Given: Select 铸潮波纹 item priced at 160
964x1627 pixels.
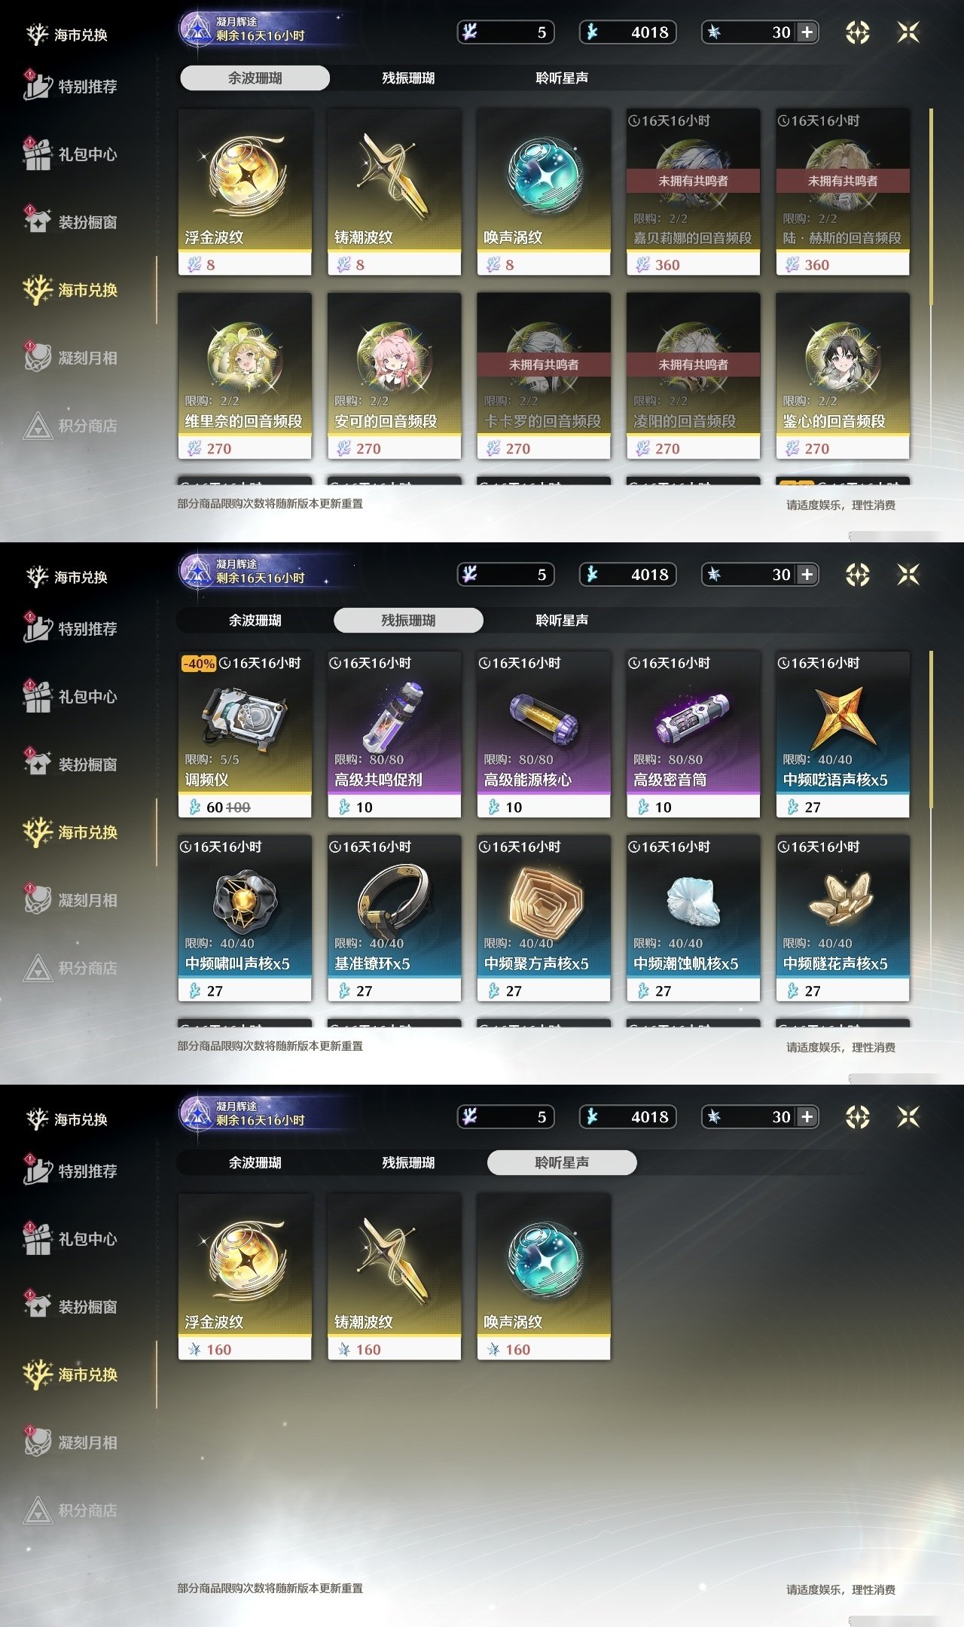Looking at the screenshot, I should click(394, 1277).
